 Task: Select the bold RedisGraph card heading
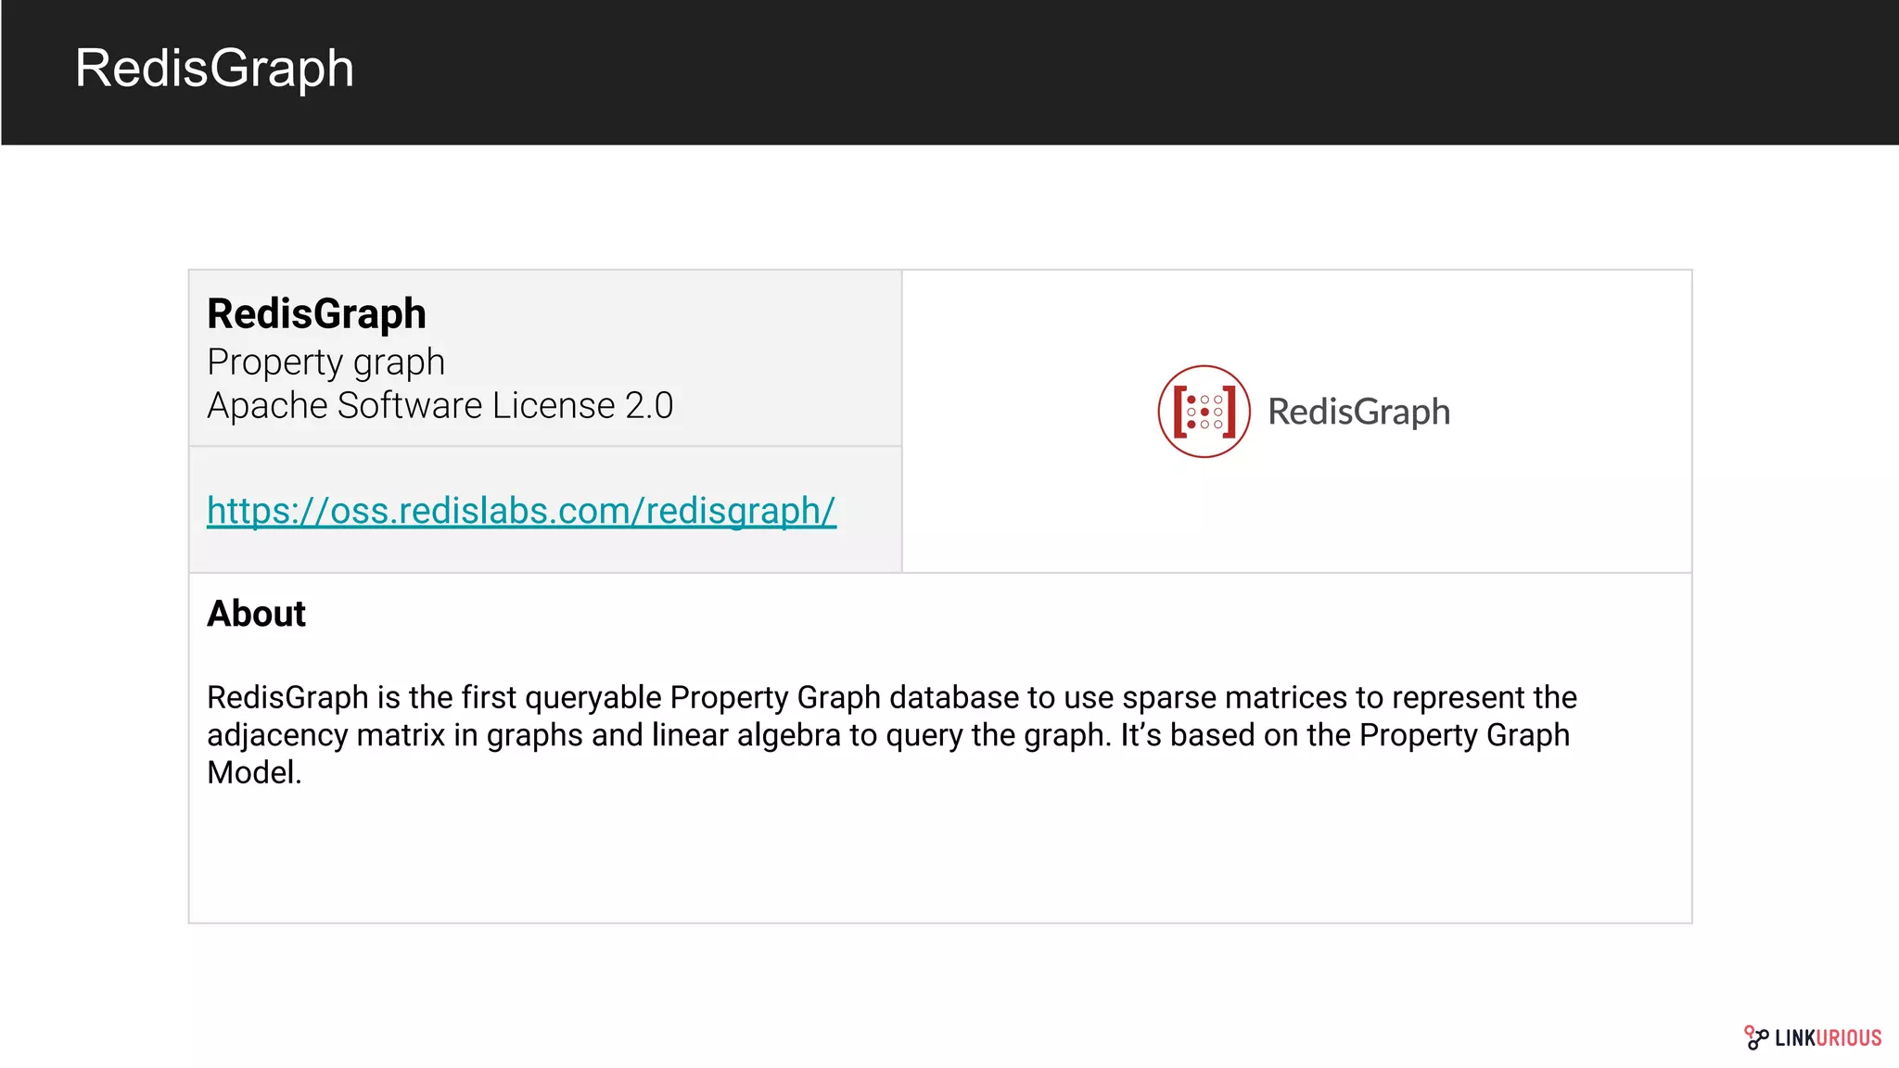click(x=316, y=313)
